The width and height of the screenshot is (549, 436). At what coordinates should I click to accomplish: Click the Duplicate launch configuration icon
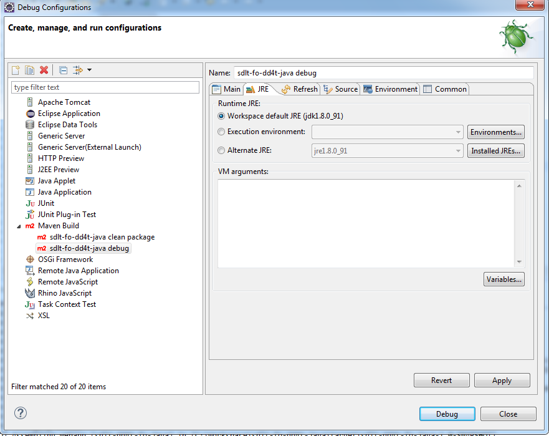click(29, 70)
